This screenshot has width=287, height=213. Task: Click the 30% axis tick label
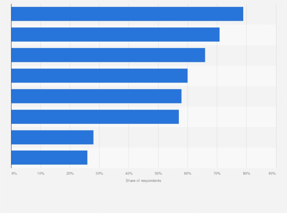click(99, 173)
